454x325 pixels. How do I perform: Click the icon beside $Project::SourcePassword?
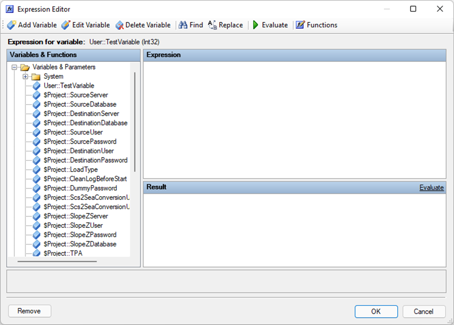point(36,141)
